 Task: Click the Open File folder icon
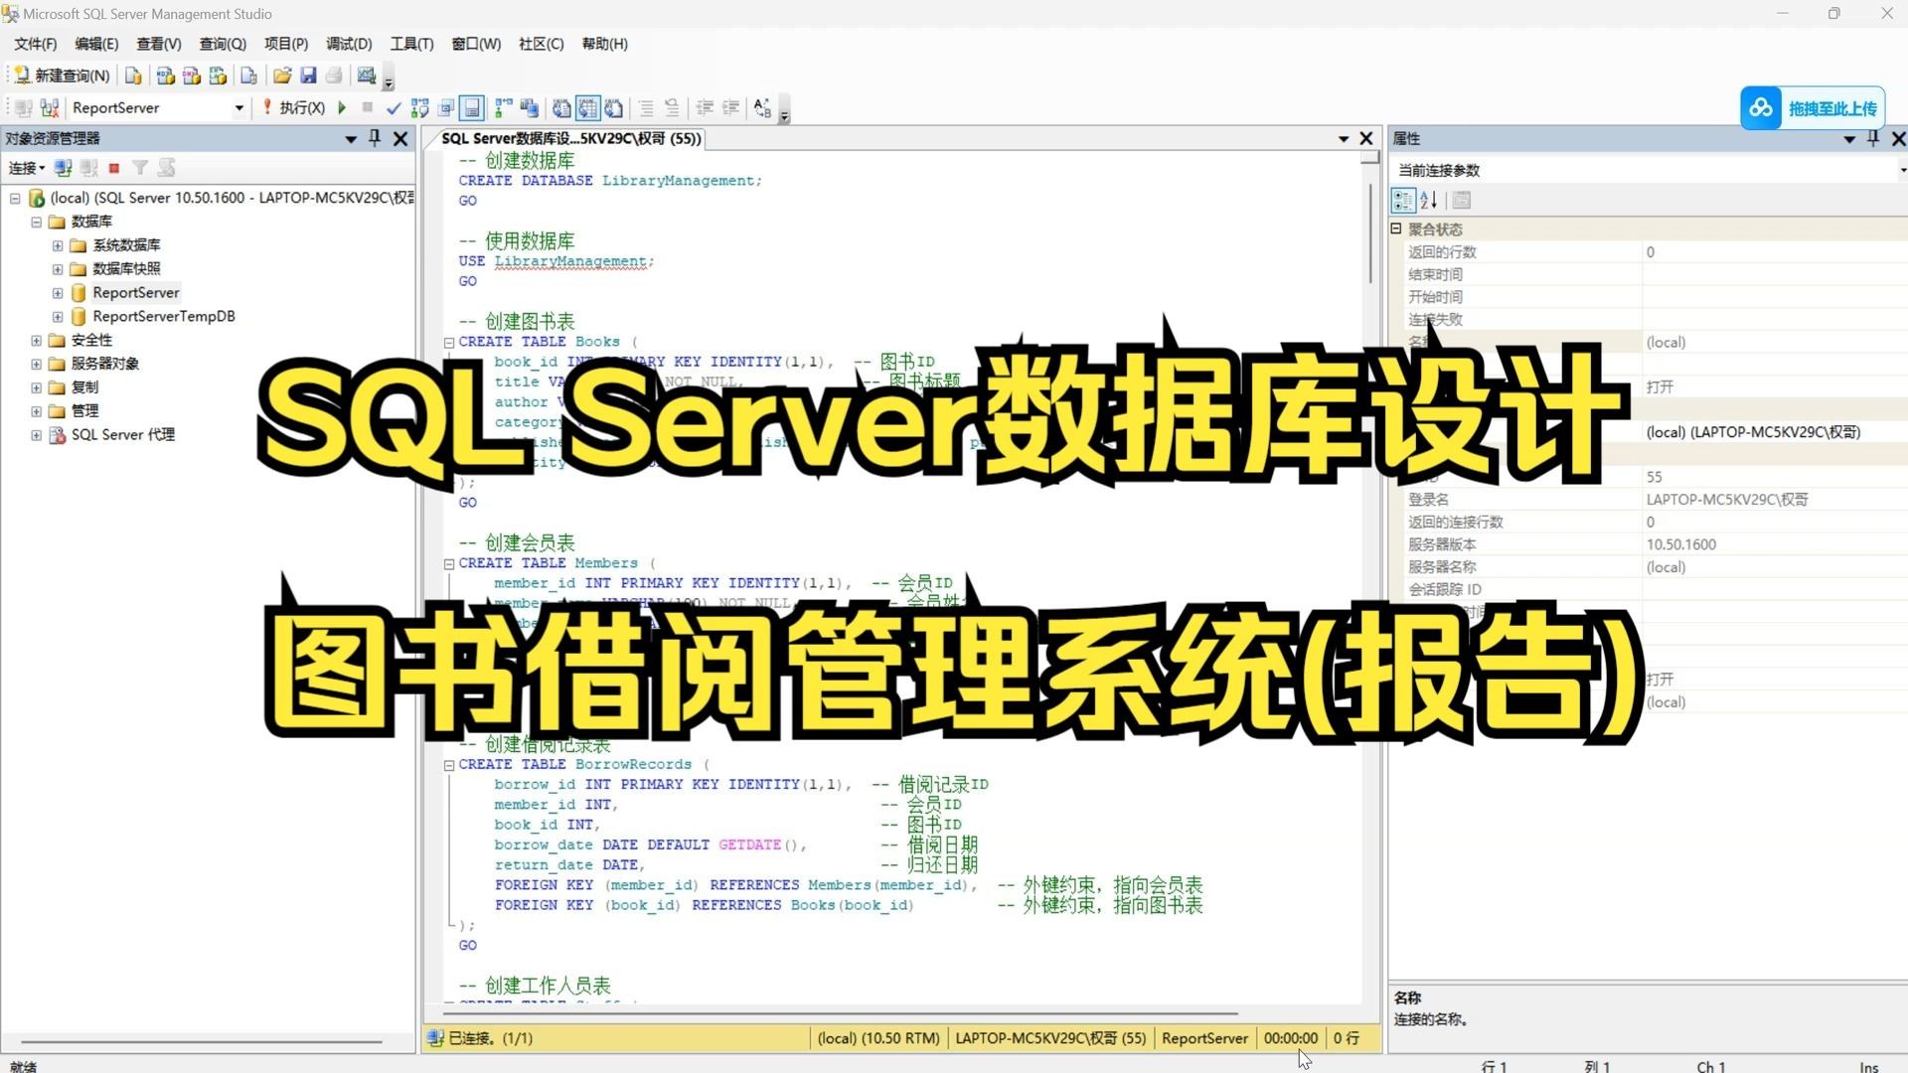click(x=282, y=76)
